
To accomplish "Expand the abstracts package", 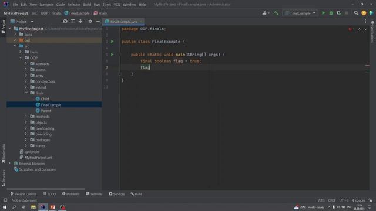I will tap(26, 64).
